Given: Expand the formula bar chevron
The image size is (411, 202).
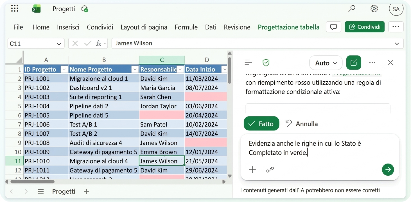Looking at the screenshot, I should click(397, 43).
